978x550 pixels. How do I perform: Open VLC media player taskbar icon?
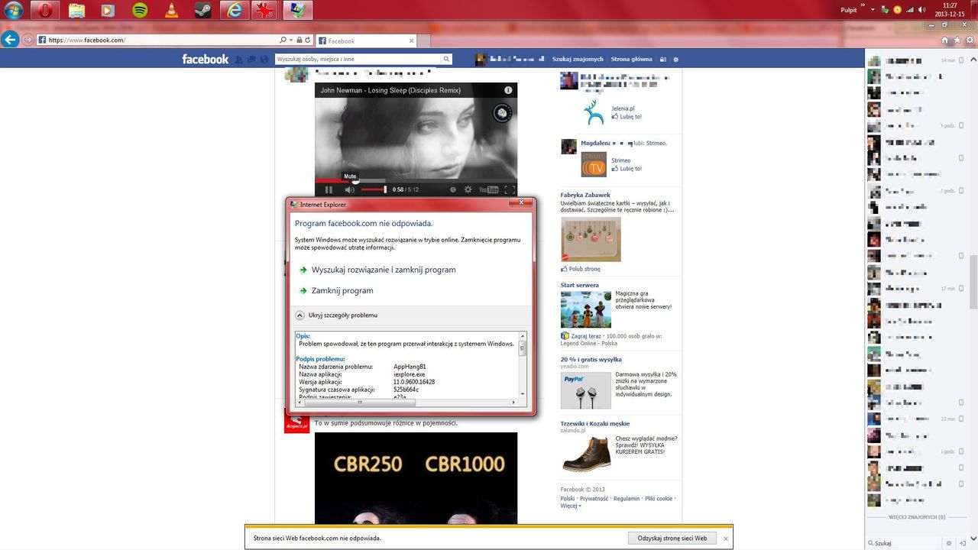pyautogui.click(x=172, y=10)
